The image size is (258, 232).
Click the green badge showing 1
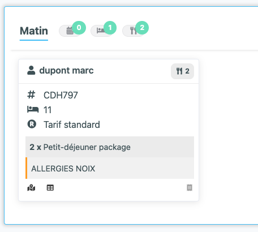pyautogui.click(x=110, y=28)
